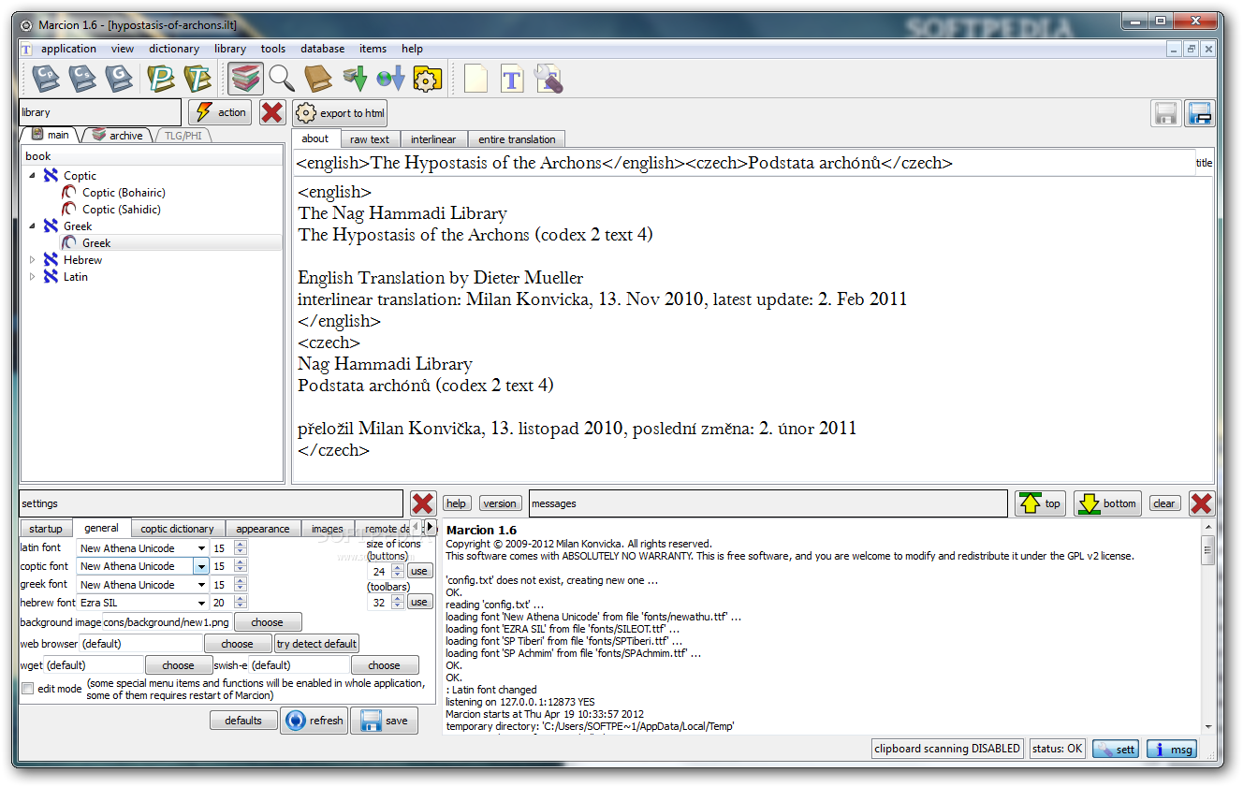This screenshot has height=787, width=1243.
Task: Click the messages panel vertical scrollbar
Action: click(x=1207, y=628)
